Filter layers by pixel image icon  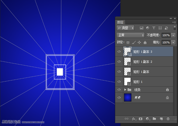point(141,28)
